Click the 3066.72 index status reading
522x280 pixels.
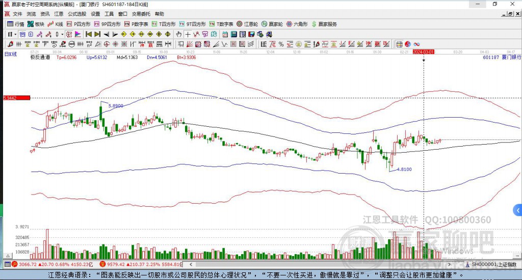28,264
